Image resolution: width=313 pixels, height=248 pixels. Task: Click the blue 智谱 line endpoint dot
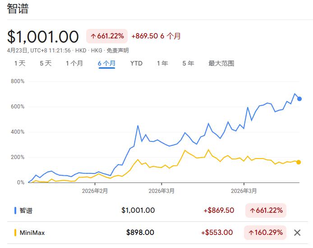[x=299, y=99]
